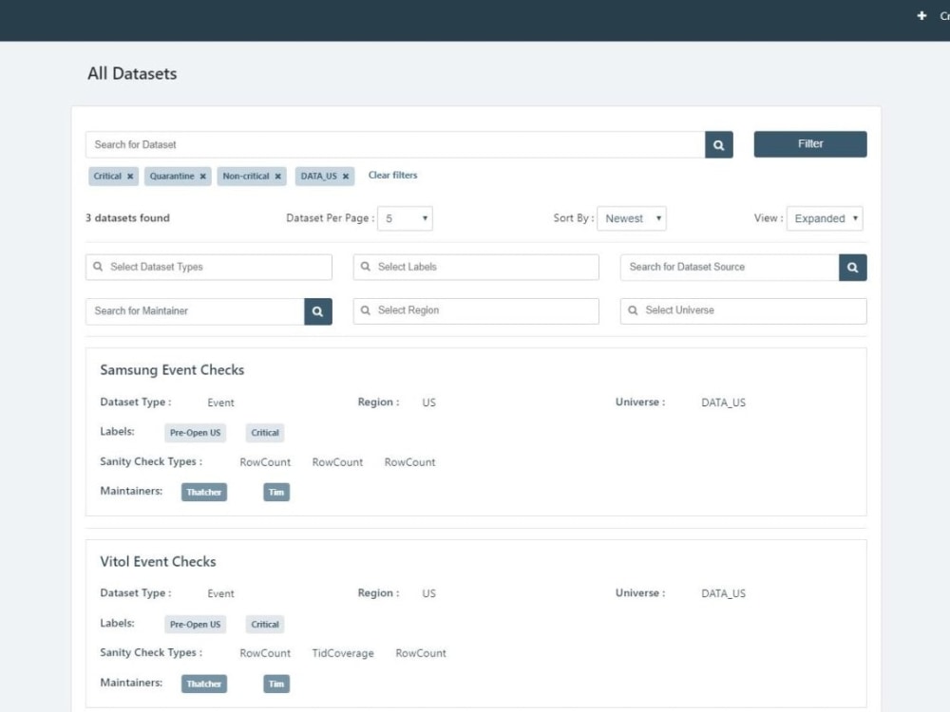Remove the Critical filter tag
Image resolution: width=950 pixels, height=712 pixels.
(129, 177)
